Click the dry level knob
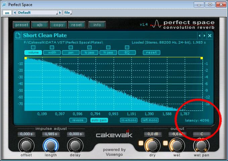 [152, 146]
